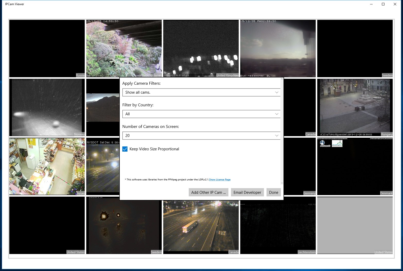Viewport: 403px width, 271px height.
Task: View the Canada highway truck camera
Action: pos(201,225)
